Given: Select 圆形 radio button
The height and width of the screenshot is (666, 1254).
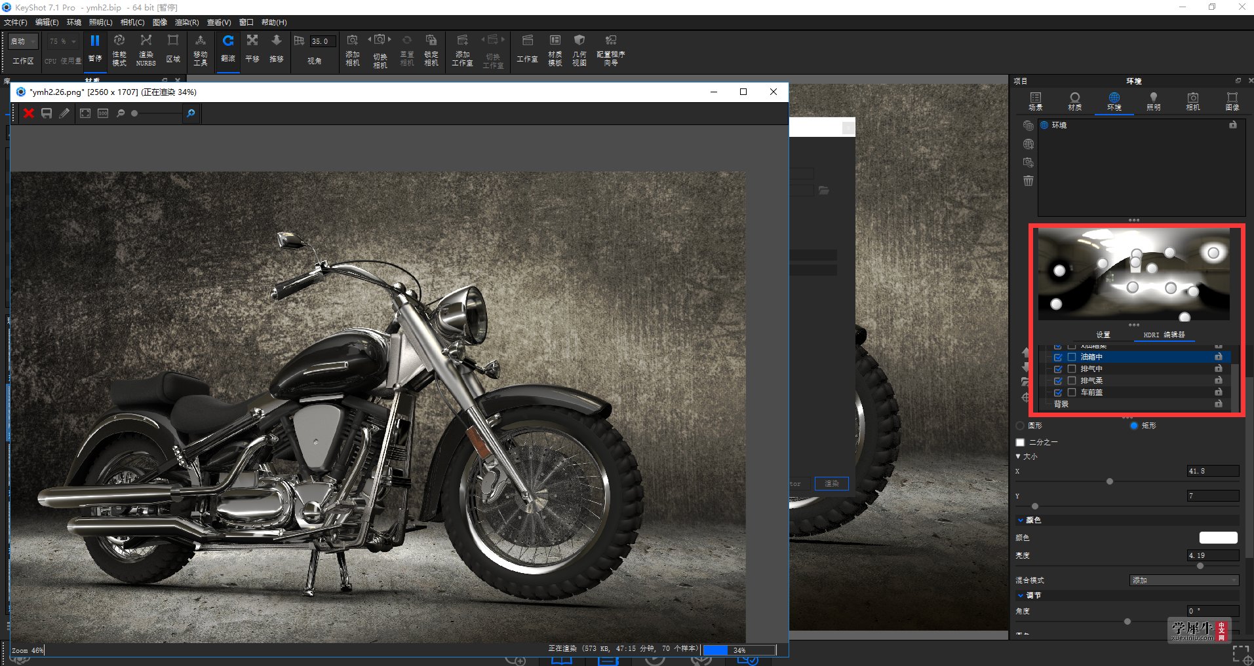Looking at the screenshot, I should click(x=1020, y=426).
